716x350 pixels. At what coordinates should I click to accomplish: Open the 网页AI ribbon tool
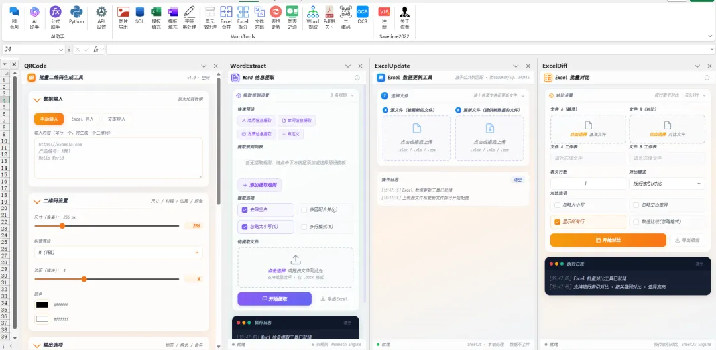coord(14,18)
